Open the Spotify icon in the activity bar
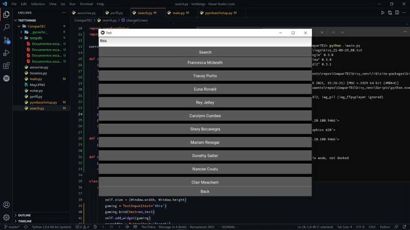 tap(6, 78)
